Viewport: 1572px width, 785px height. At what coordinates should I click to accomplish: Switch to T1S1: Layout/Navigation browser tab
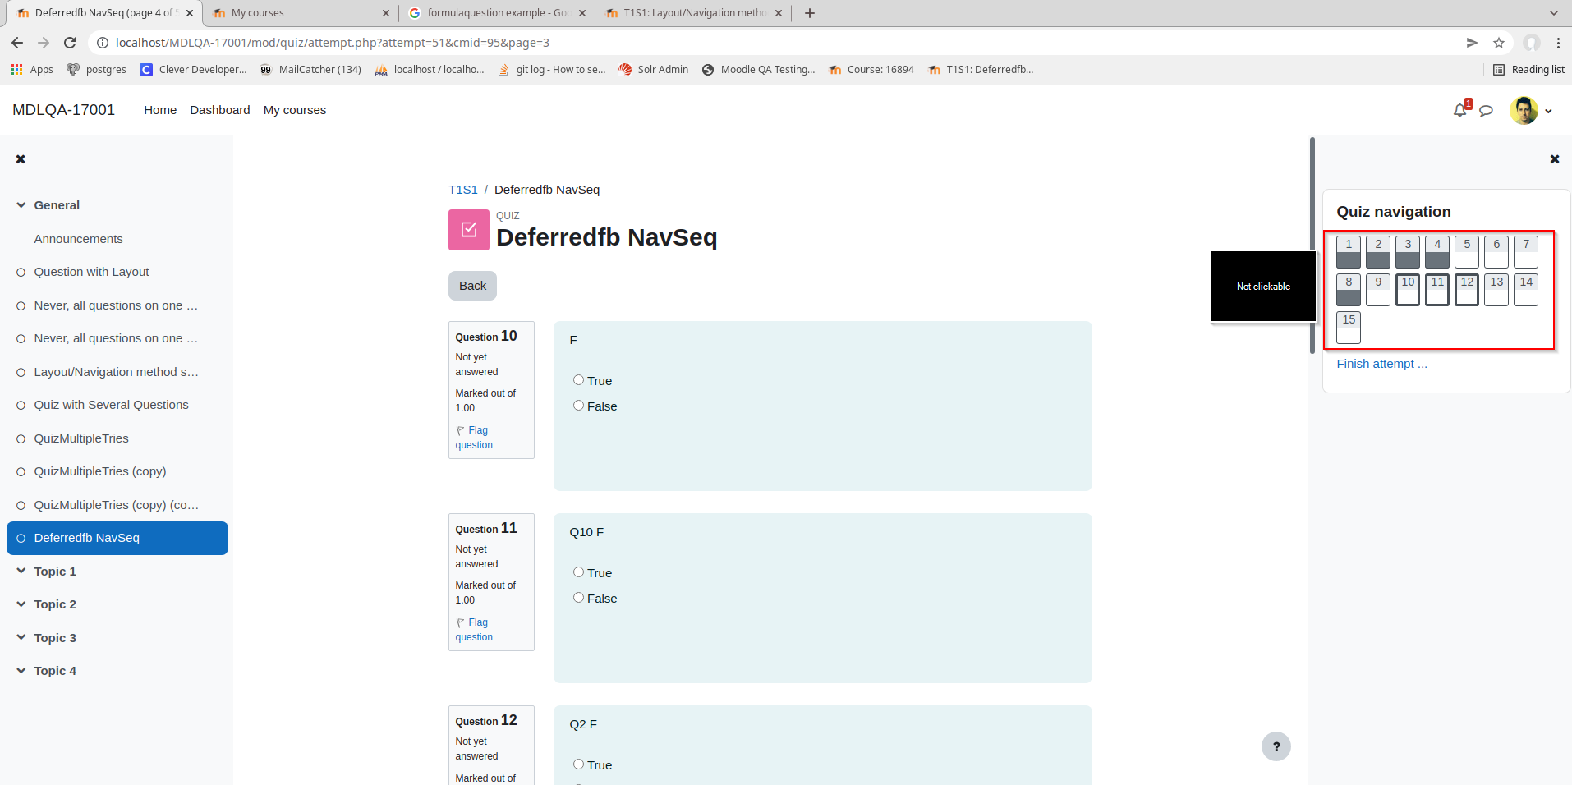pyautogui.click(x=695, y=13)
